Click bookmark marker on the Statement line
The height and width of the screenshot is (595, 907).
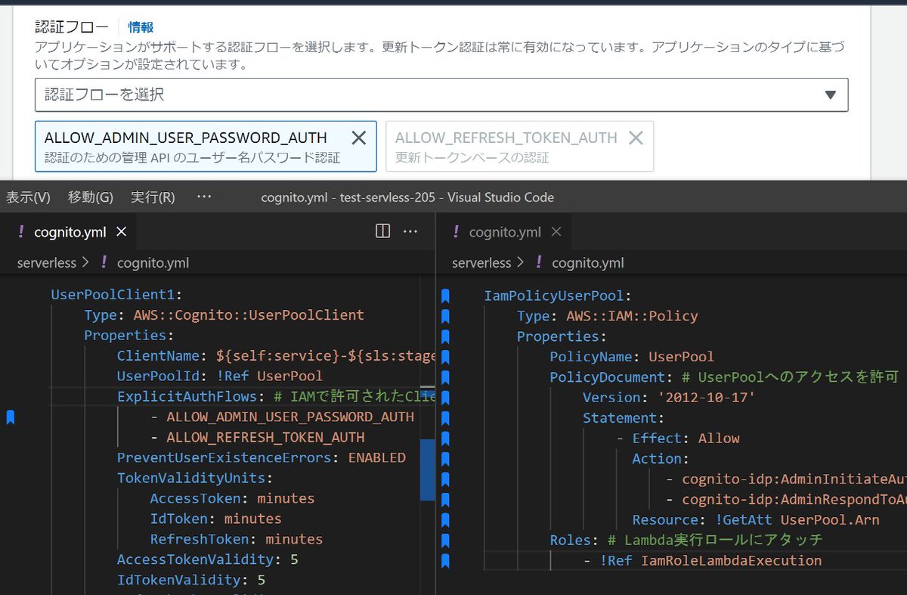(445, 417)
